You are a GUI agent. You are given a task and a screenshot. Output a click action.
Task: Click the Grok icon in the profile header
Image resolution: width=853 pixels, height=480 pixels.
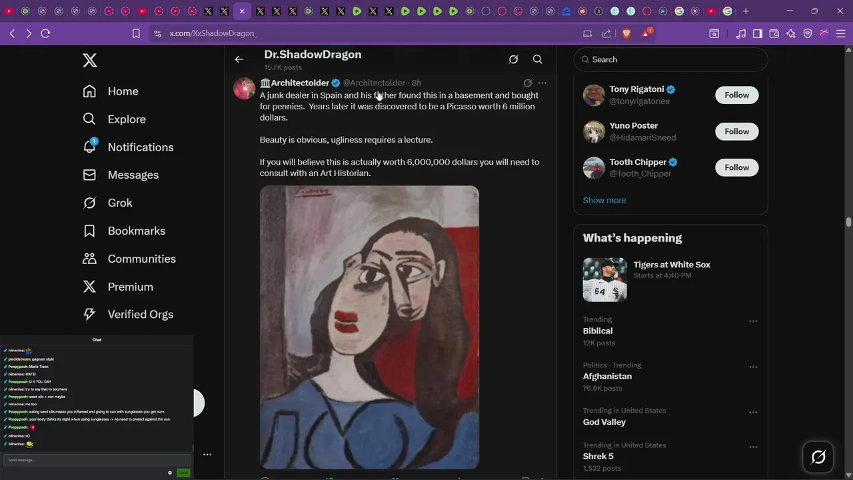click(x=513, y=59)
